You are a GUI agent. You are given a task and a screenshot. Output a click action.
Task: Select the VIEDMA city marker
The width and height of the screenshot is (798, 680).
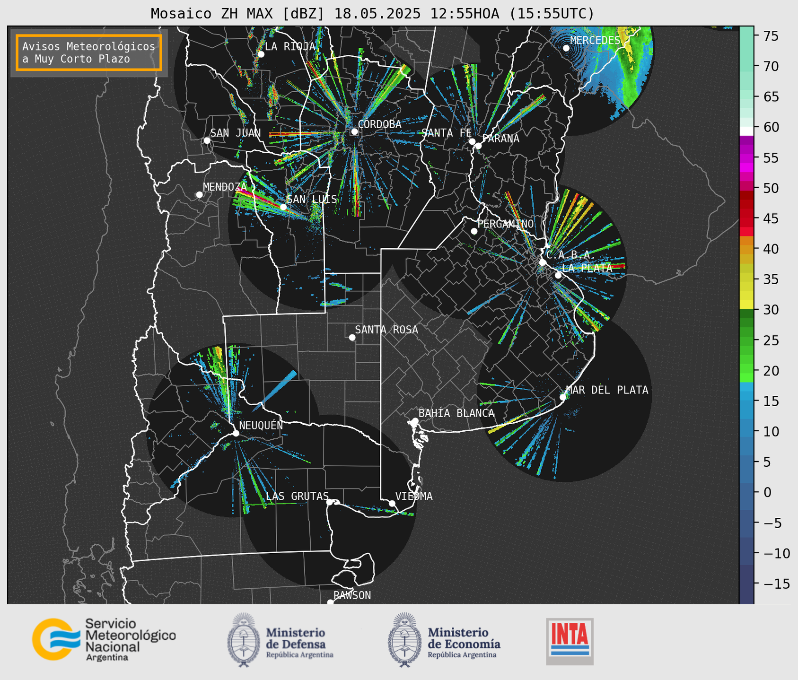click(x=392, y=503)
